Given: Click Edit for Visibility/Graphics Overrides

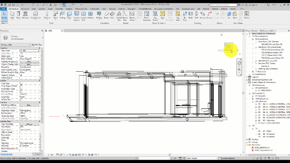Looking at the screenshot, I should (29, 61).
